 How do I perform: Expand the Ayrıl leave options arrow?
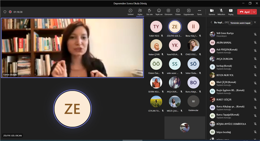[x=254, y=12]
